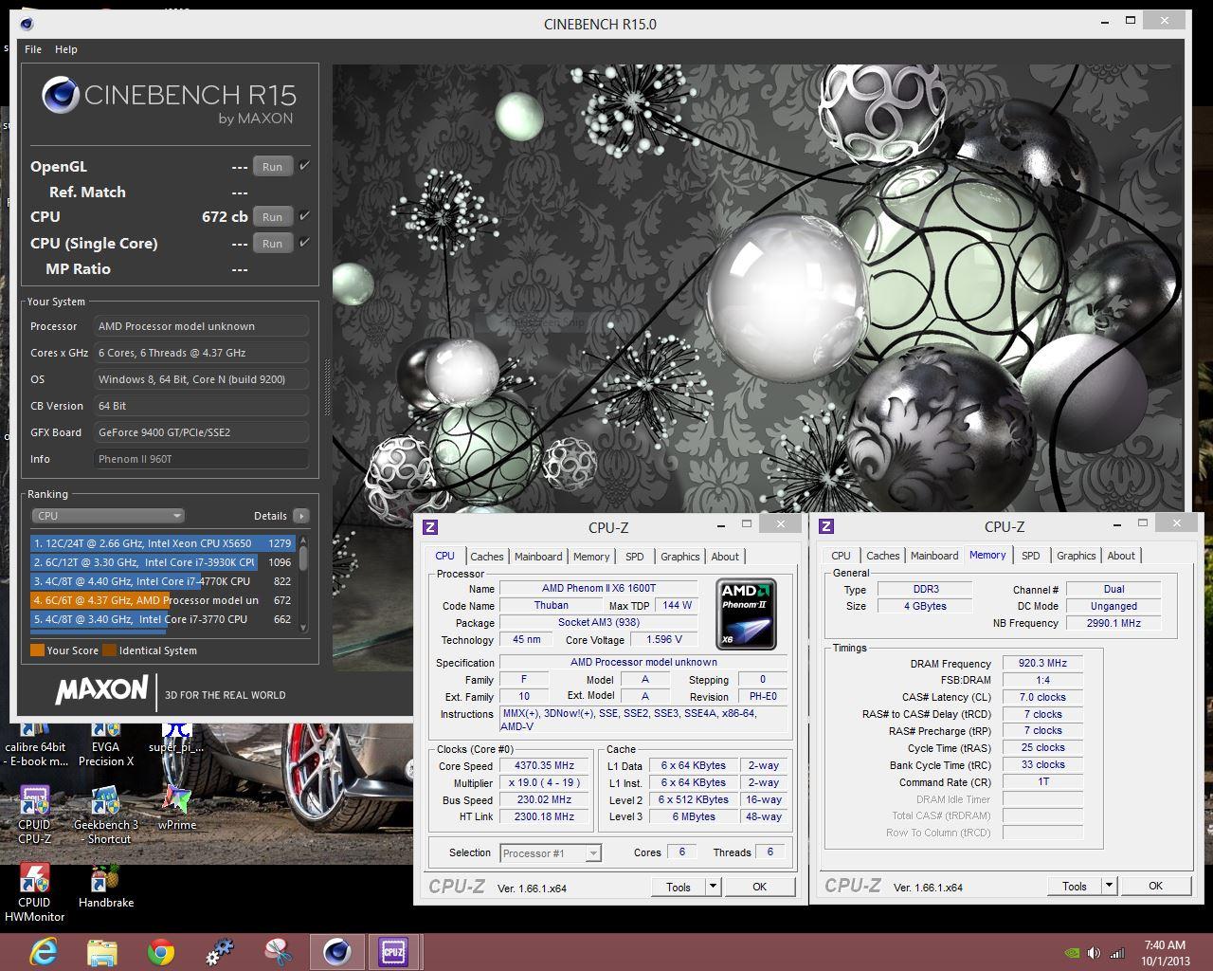Select ranking row Intel Xeon CPU X5650
This screenshot has width=1213, height=971.
163,543
